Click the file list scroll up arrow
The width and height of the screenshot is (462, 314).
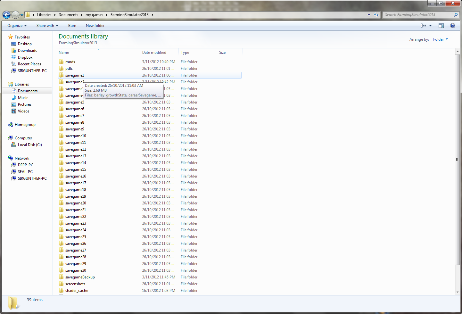pyautogui.click(x=457, y=51)
